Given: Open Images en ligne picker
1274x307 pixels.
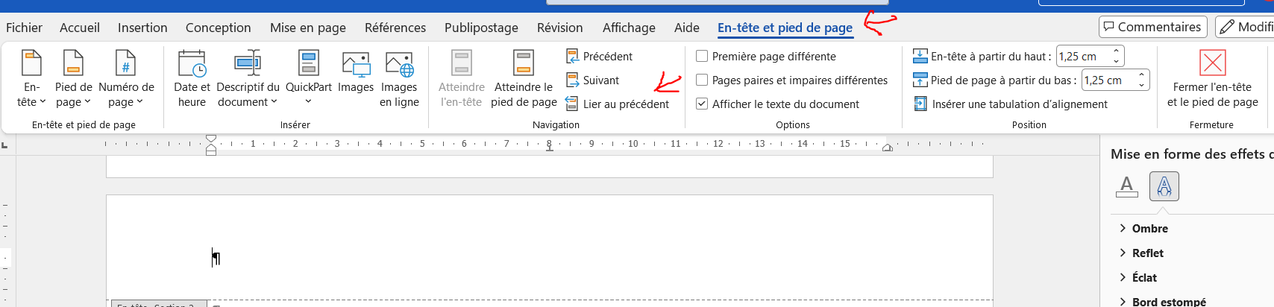Looking at the screenshot, I should pos(399,78).
